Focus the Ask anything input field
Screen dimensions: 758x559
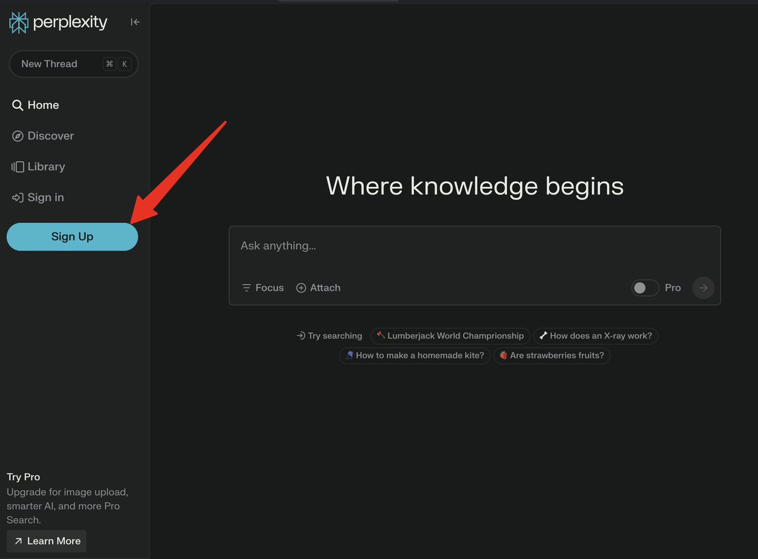pyautogui.click(x=474, y=246)
